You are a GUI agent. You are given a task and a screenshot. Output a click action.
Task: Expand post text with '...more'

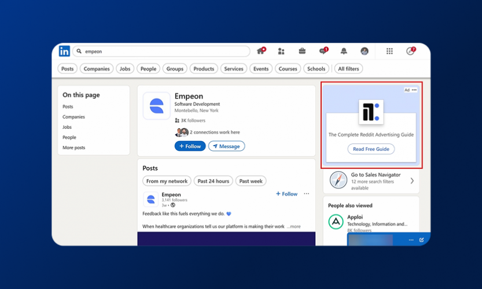pyautogui.click(x=294, y=227)
